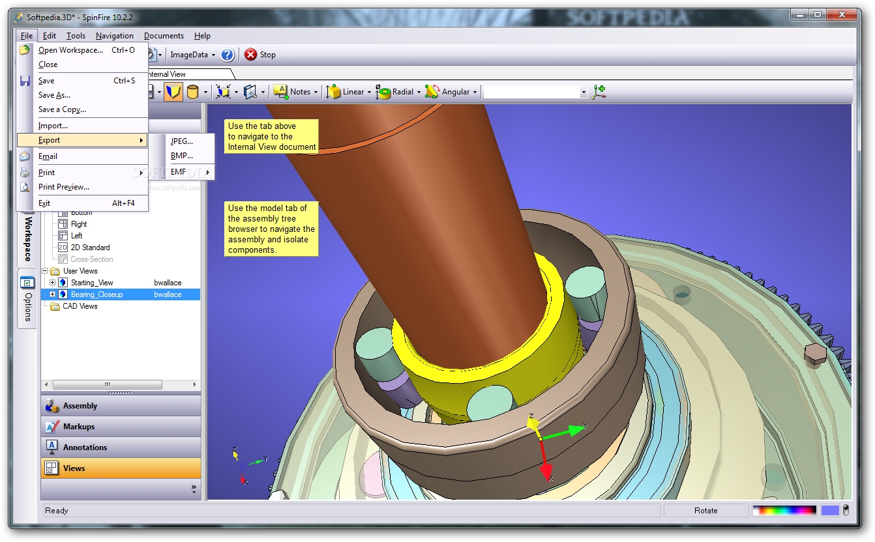This screenshot has height=542, width=875.
Task: Choose Email from the File menu
Action: [83, 156]
